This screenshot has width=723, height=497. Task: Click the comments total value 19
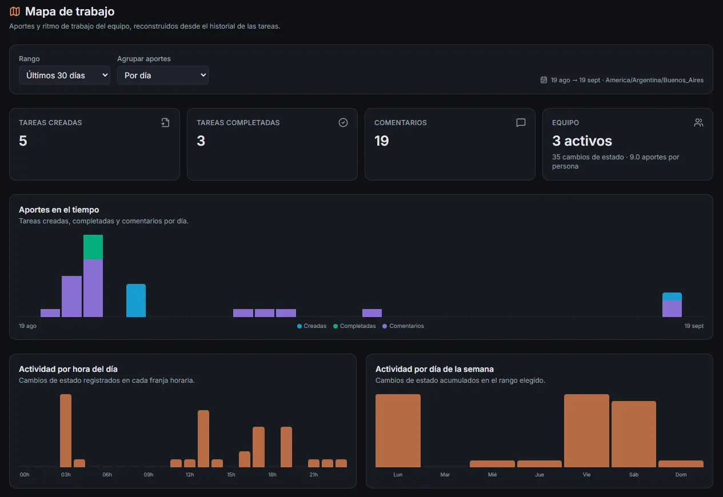tap(382, 141)
